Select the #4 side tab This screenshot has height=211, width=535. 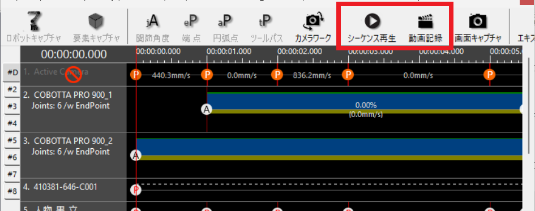coord(12,123)
